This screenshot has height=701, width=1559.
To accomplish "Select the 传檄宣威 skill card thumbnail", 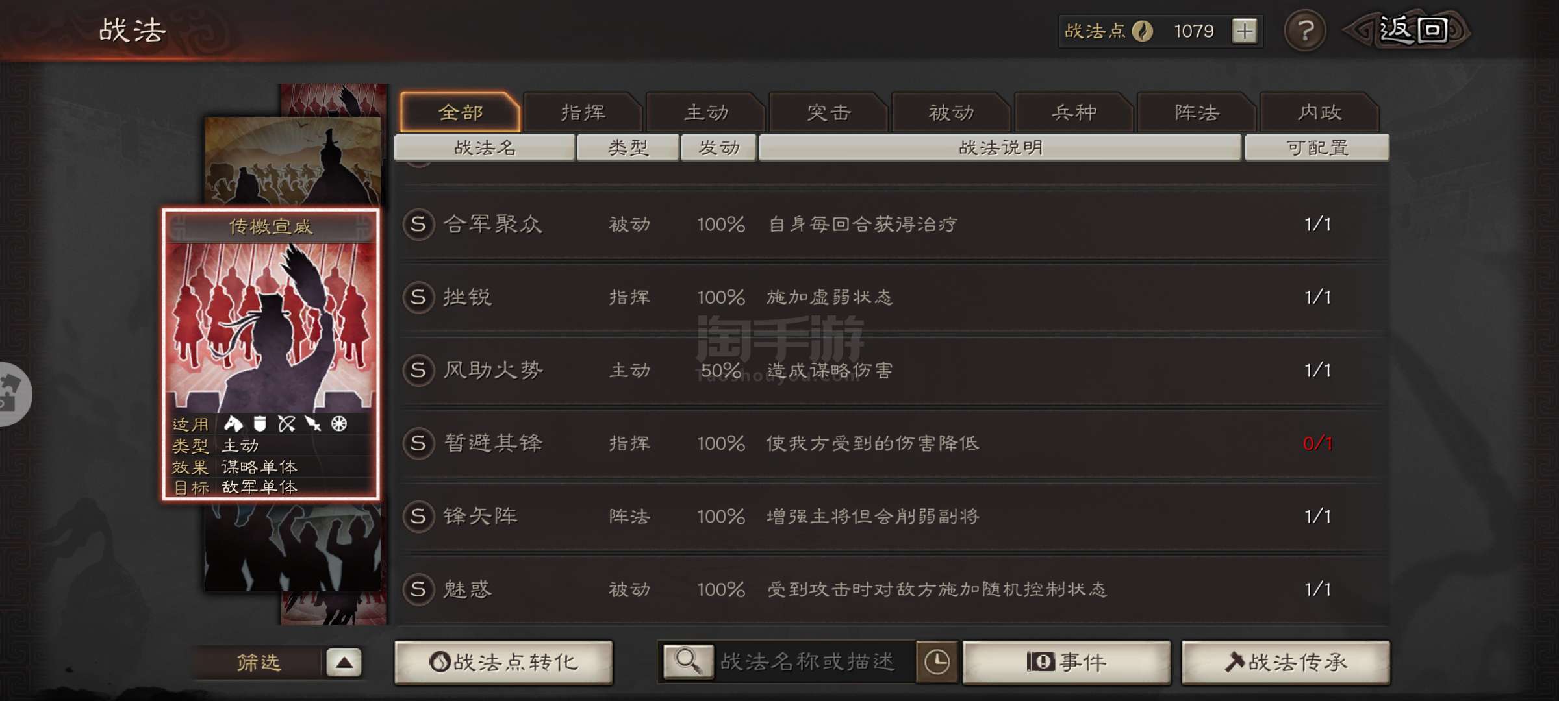I will pyautogui.click(x=270, y=354).
